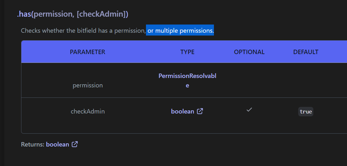This screenshot has height=166, width=347.
Task: Click the external link icon next to Returns boolean
Action: point(75,144)
